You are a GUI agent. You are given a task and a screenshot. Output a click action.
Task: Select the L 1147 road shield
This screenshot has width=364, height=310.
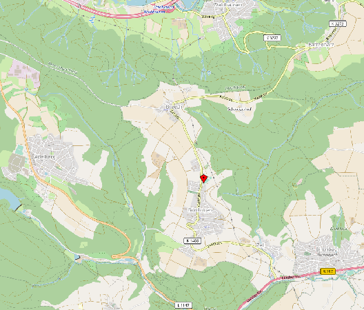click(183, 305)
